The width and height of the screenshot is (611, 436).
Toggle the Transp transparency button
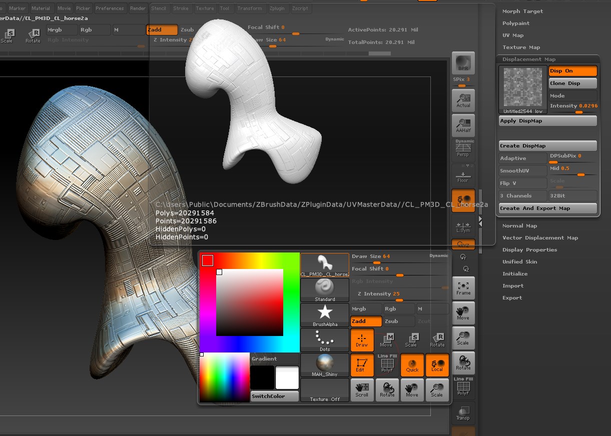[x=463, y=412]
